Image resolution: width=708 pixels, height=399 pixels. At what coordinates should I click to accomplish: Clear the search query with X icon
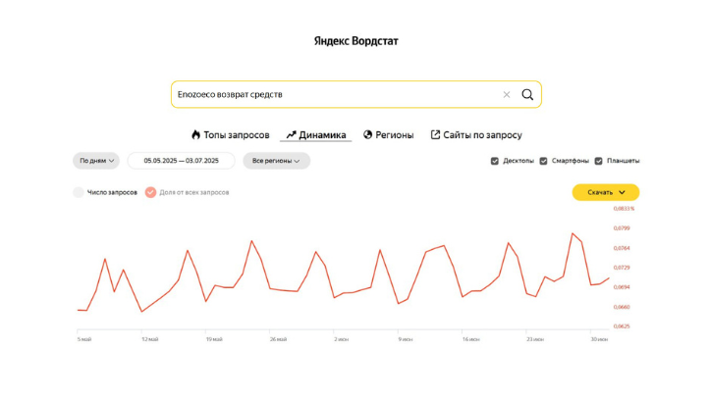pyautogui.click(x=507, y=95)
